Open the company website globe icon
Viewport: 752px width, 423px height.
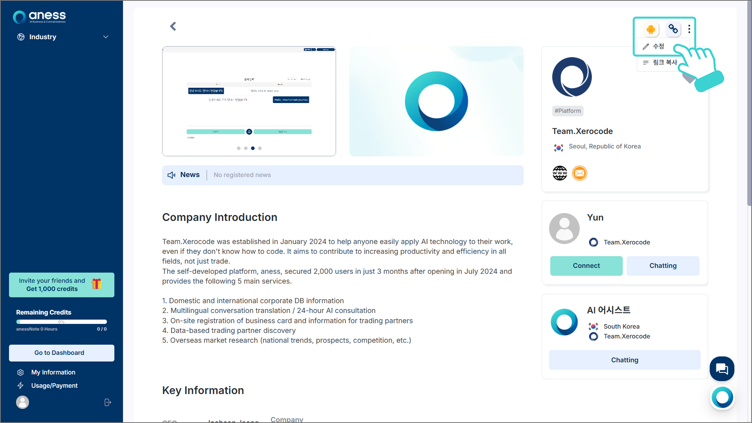(x=560, y=173)
